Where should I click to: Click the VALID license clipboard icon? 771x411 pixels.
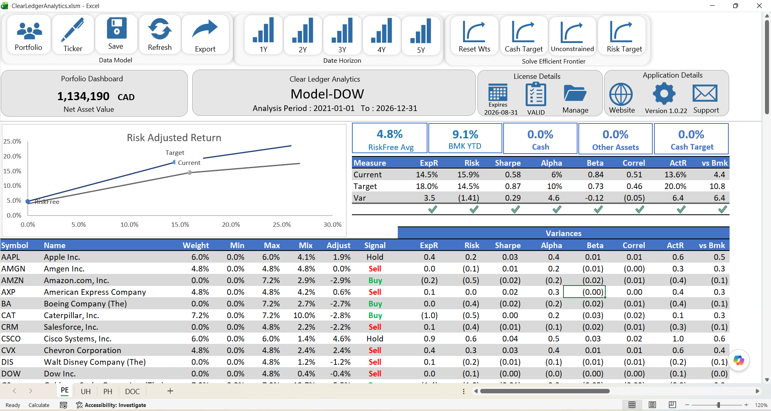click(x=536, y=94)
